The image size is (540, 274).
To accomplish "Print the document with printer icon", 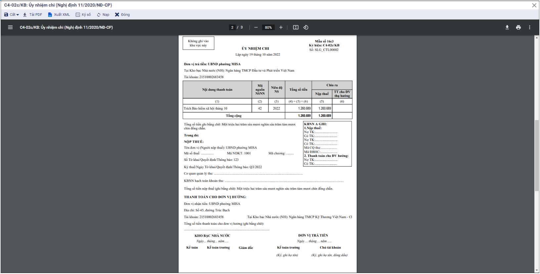I will [x=518, y=27].
